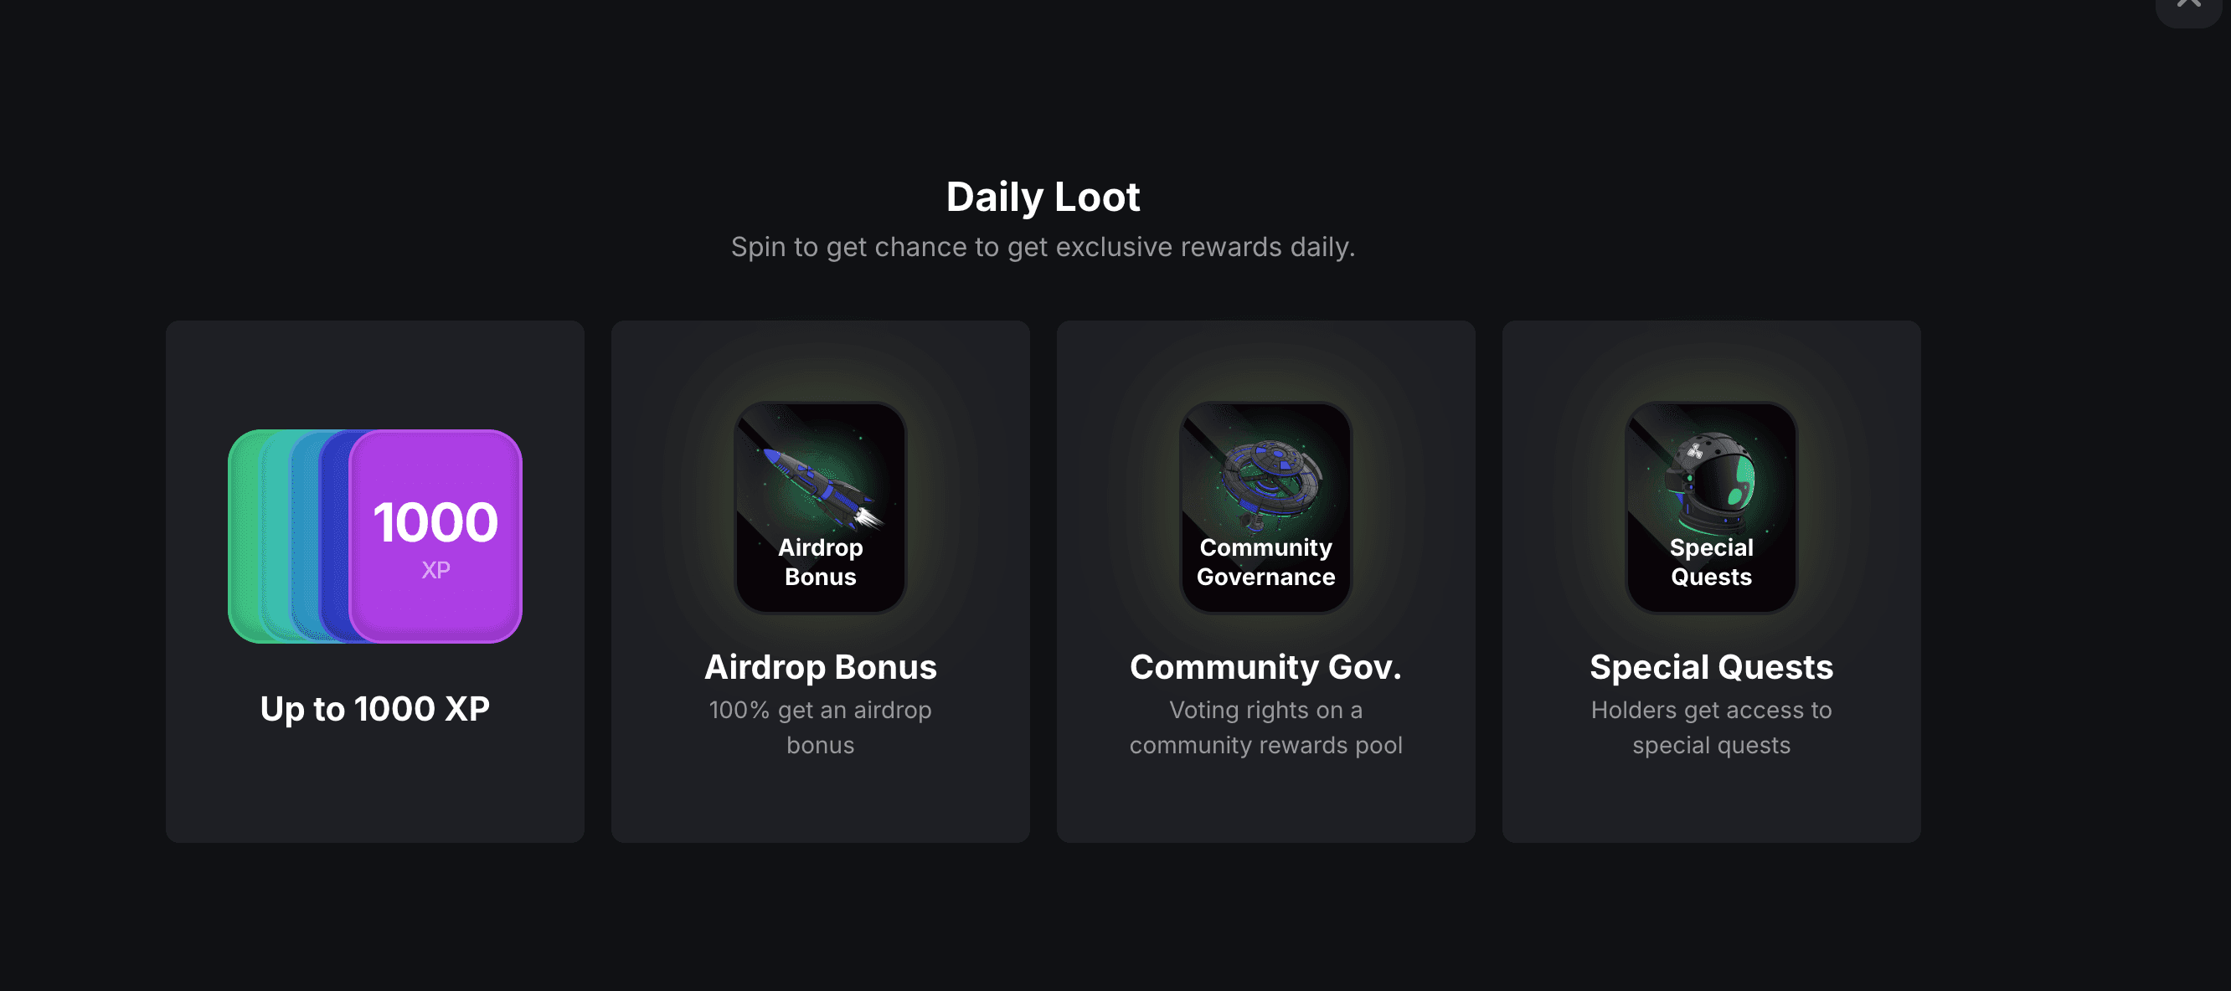Click "100% get an airdrop bonus" description
2231x991 pixels.
click(820, 727)
